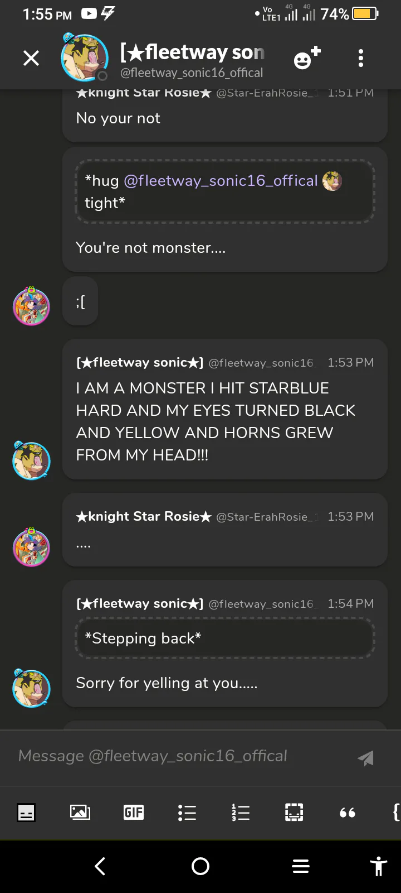Close the fleetway sonic chat with X

pyautogui.click(x=31, y=58)
